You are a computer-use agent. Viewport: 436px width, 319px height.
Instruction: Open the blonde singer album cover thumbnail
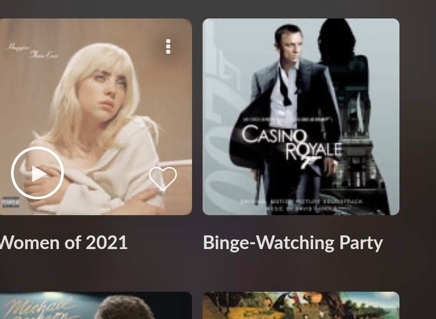[96, 117]
